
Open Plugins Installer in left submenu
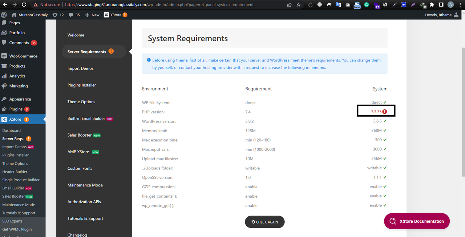16,155
